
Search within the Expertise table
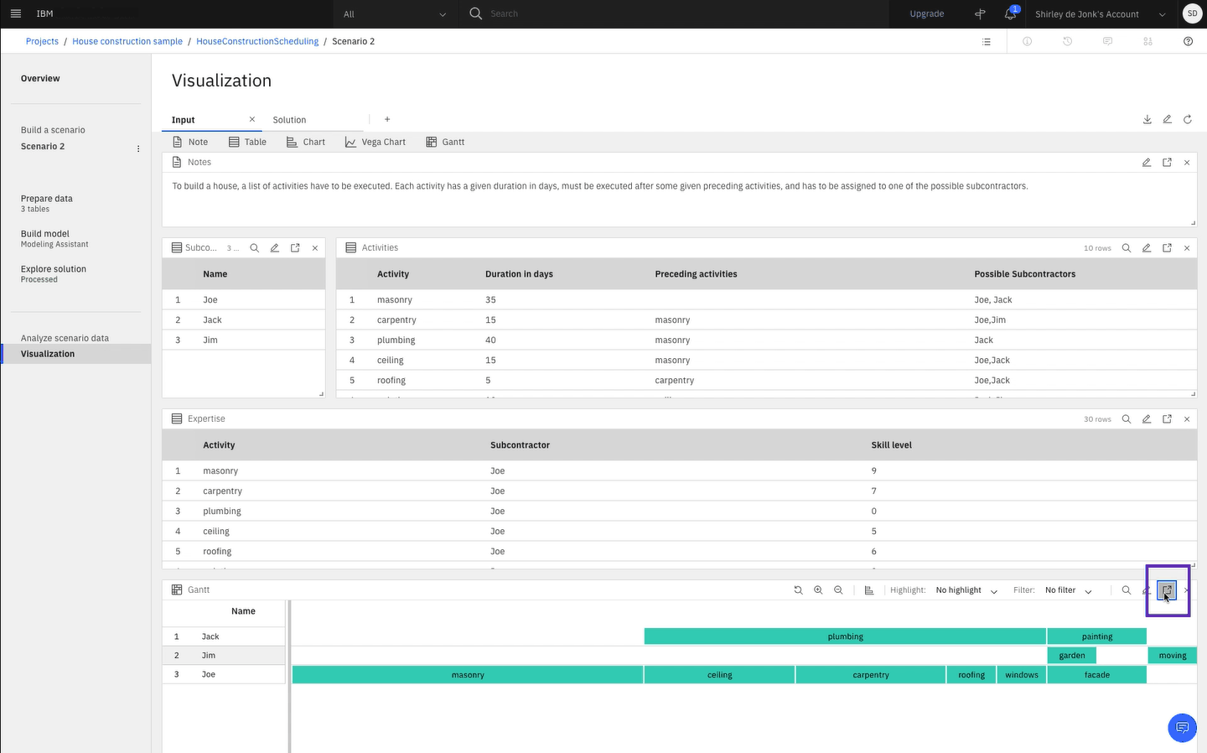click(x=1127, y=419)
